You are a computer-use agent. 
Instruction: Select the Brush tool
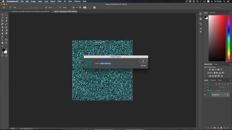[6, 24]
